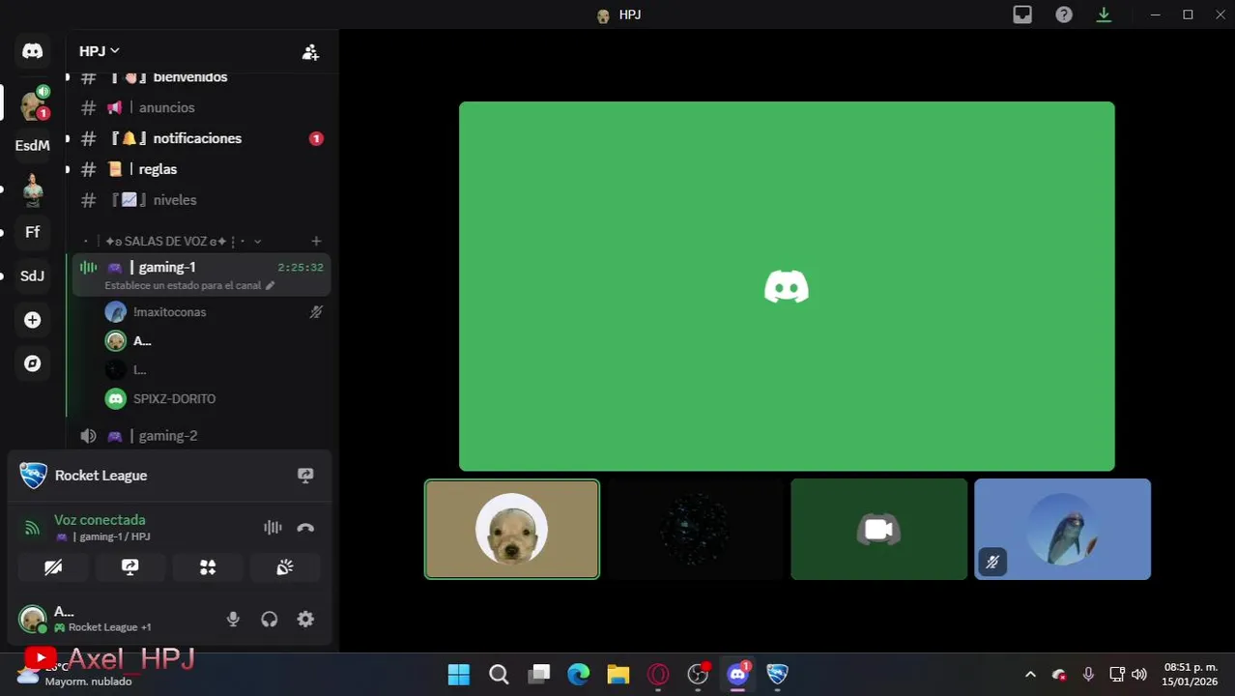This screenshot has width=1235, height=696.
Task: Open File Explorer from taskbar
Action: [x=618, y=674]
